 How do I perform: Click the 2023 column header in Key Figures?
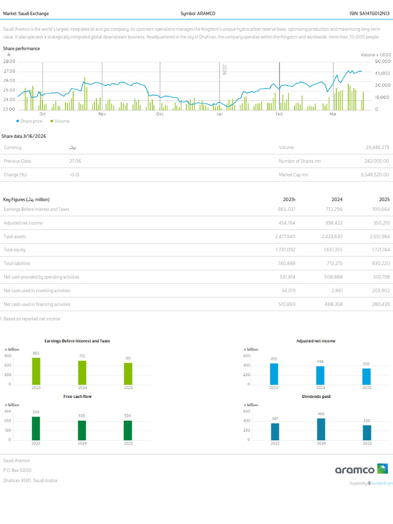[x=289, y=200]
